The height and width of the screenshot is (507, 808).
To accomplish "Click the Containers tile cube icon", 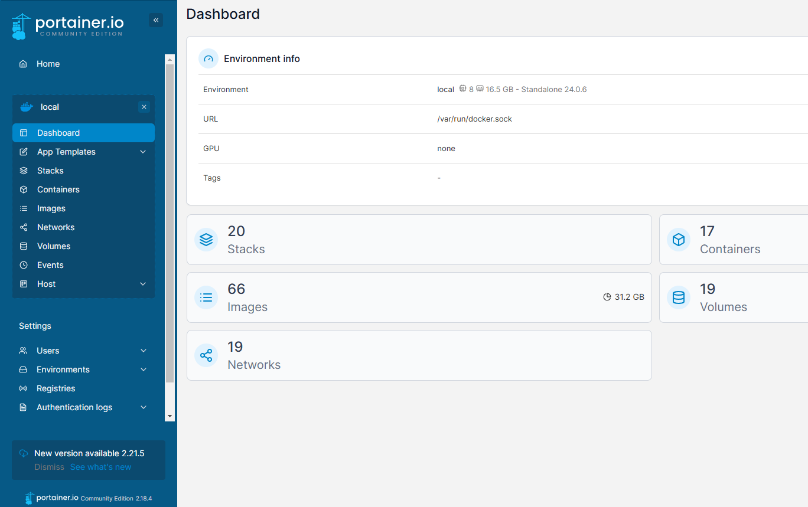I will click(x=679, y=240).
